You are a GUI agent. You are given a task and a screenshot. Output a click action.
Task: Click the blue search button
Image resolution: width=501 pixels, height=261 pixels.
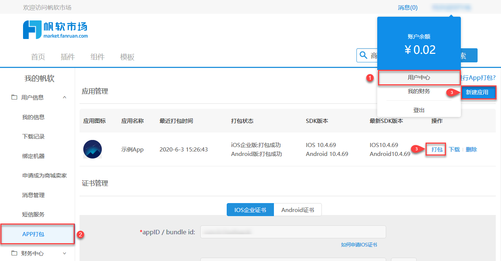[x=469, y=55]
